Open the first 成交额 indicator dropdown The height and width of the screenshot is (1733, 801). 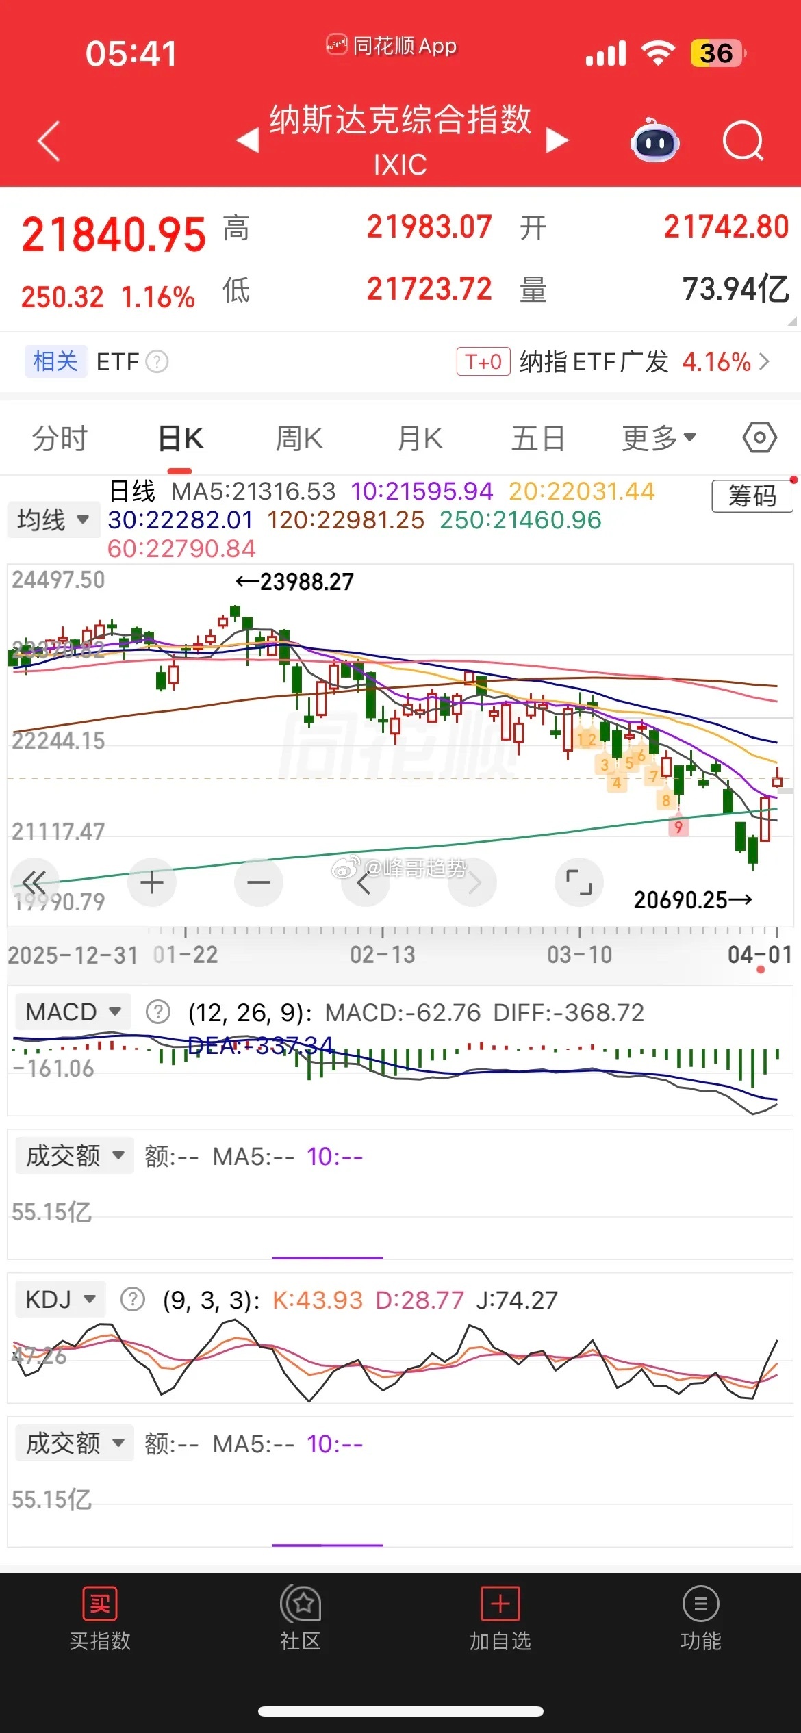[x=75, y=1156]
